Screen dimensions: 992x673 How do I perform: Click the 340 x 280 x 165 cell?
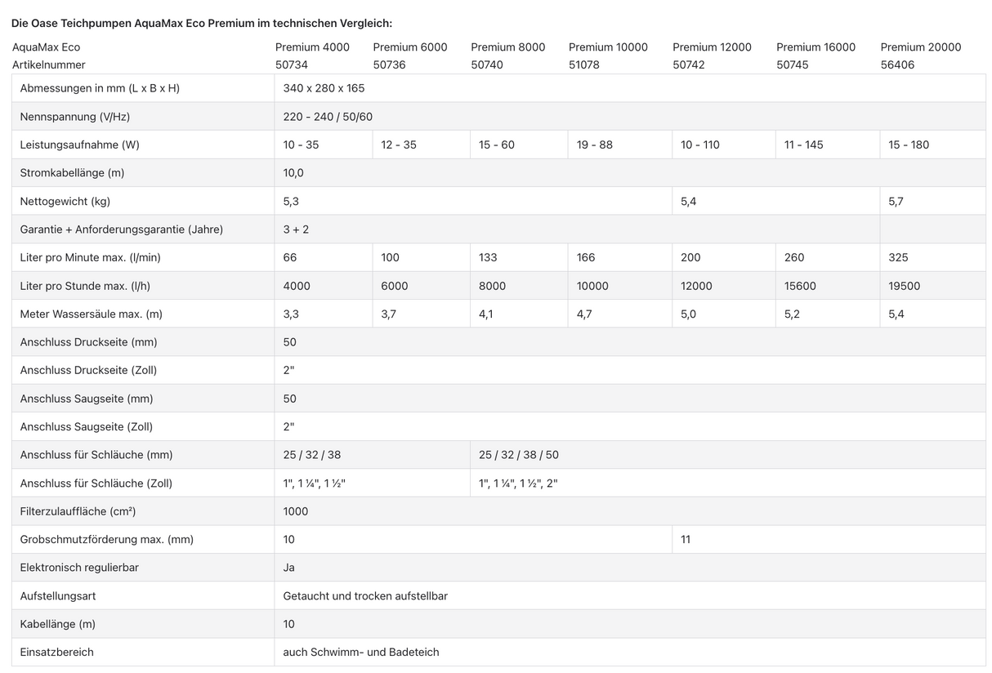[x=324, y=88]
